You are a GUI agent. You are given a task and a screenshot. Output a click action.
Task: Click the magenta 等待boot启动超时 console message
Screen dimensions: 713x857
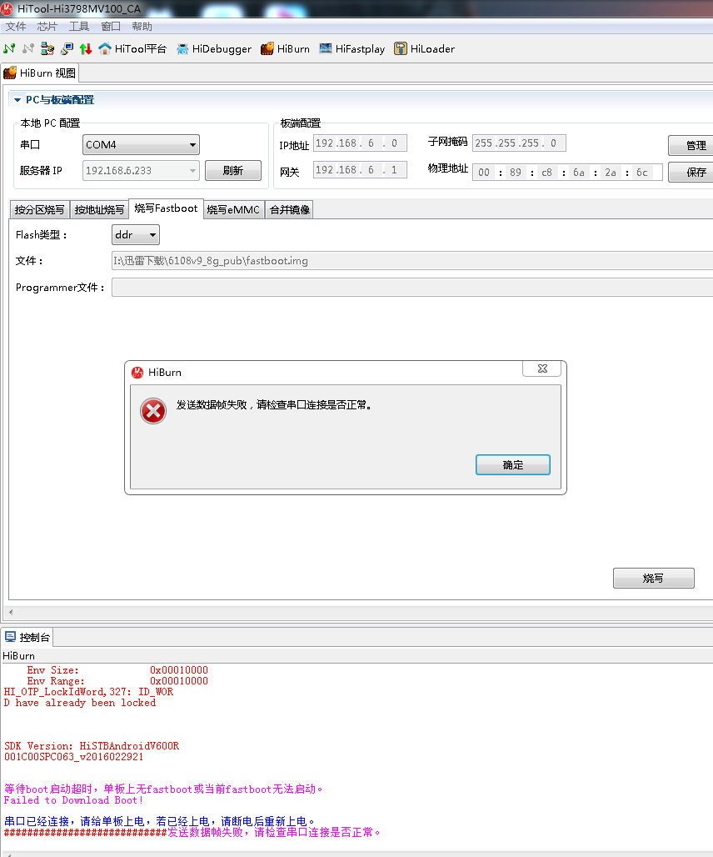[163, 789]
